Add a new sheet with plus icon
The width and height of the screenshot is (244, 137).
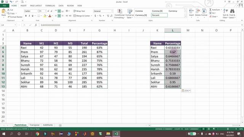[x=60, y=125]
